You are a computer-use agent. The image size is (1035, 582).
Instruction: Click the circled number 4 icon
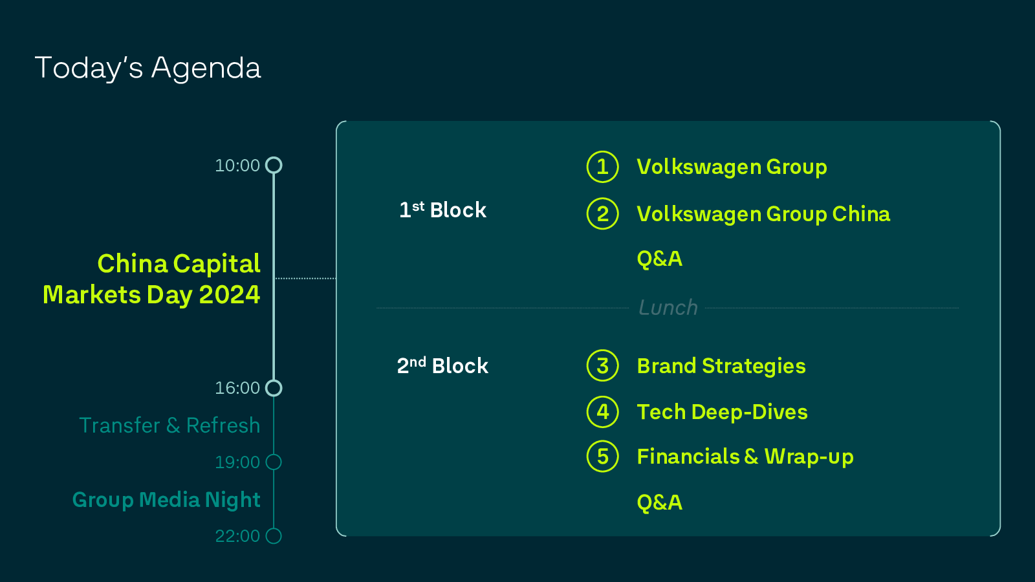pos(602,412)
